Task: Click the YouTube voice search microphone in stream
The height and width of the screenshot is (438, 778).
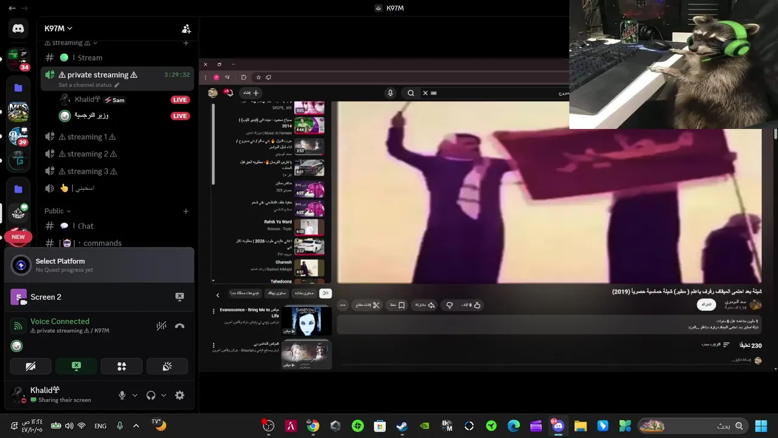Action: (390, 93)
